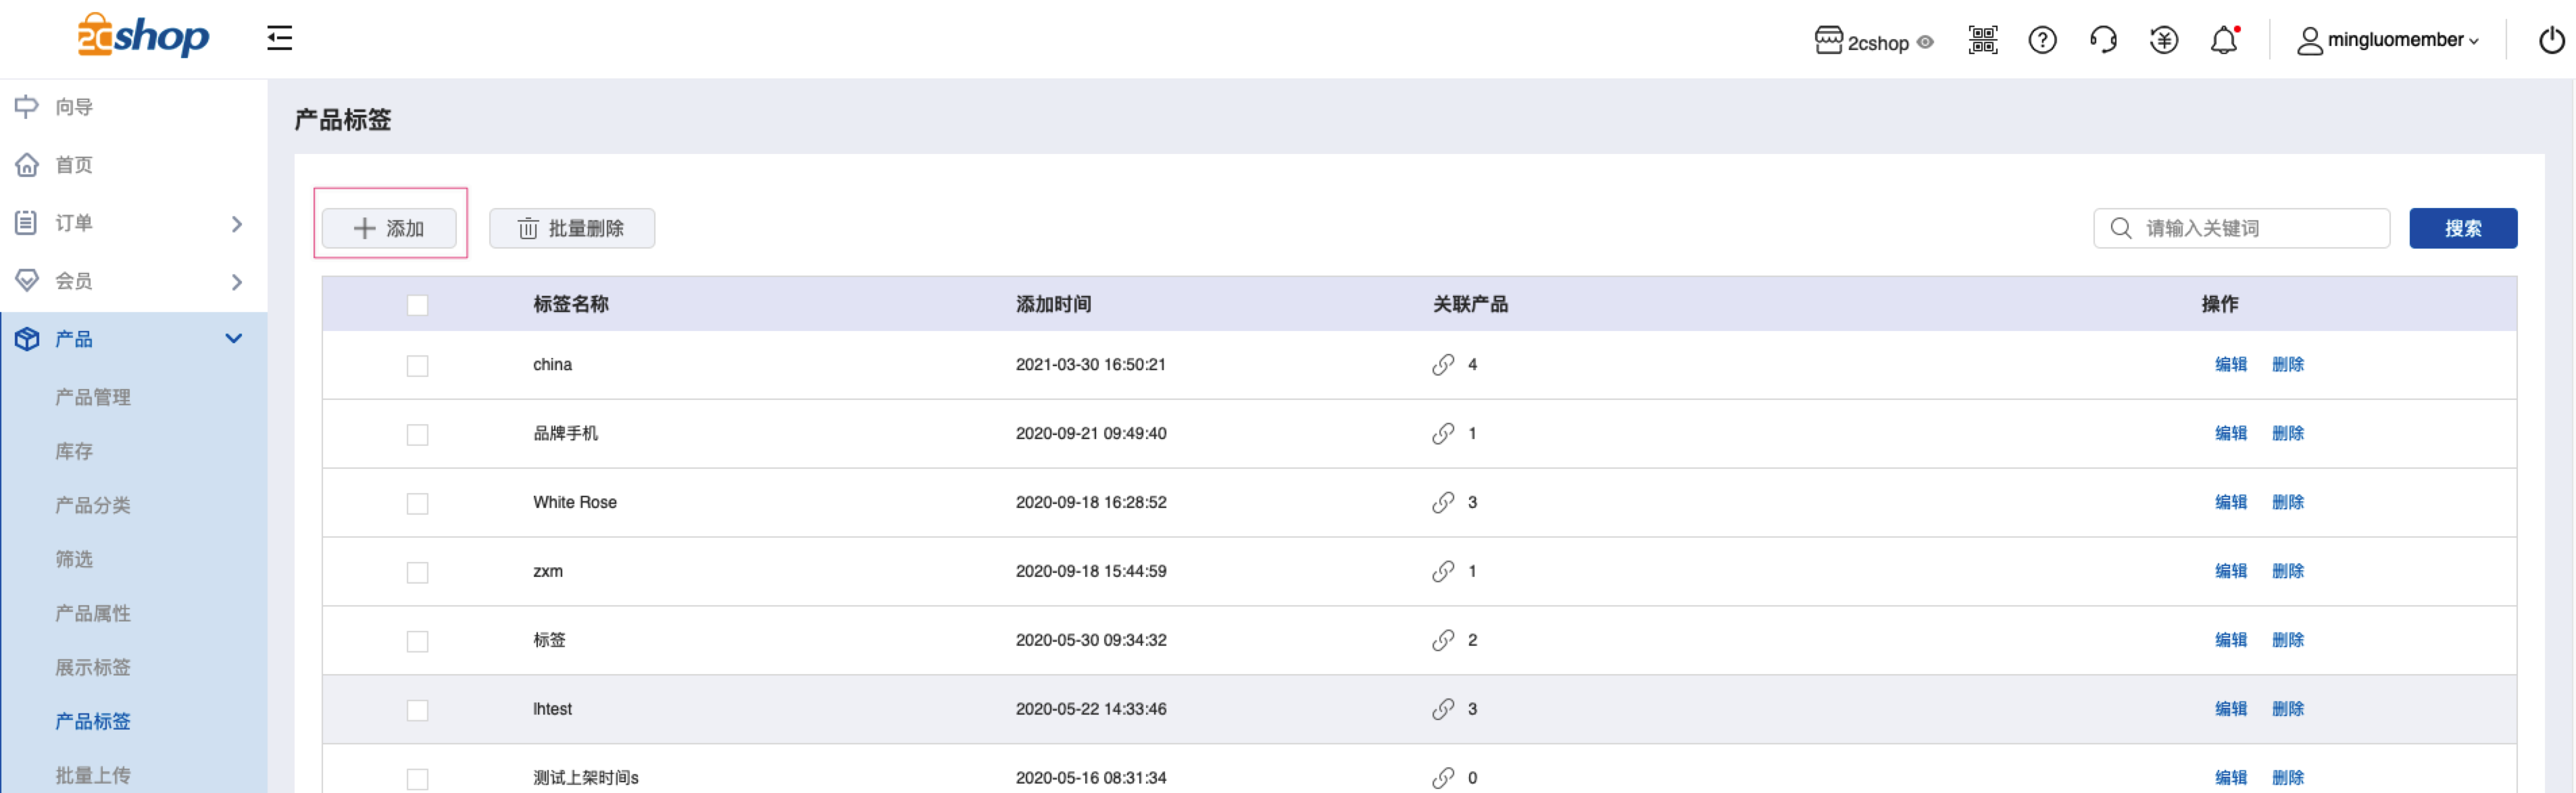This screenshot has height=793, width=2576.
Task: Focus the keyword search input field
Action: tap(2241, 228)
